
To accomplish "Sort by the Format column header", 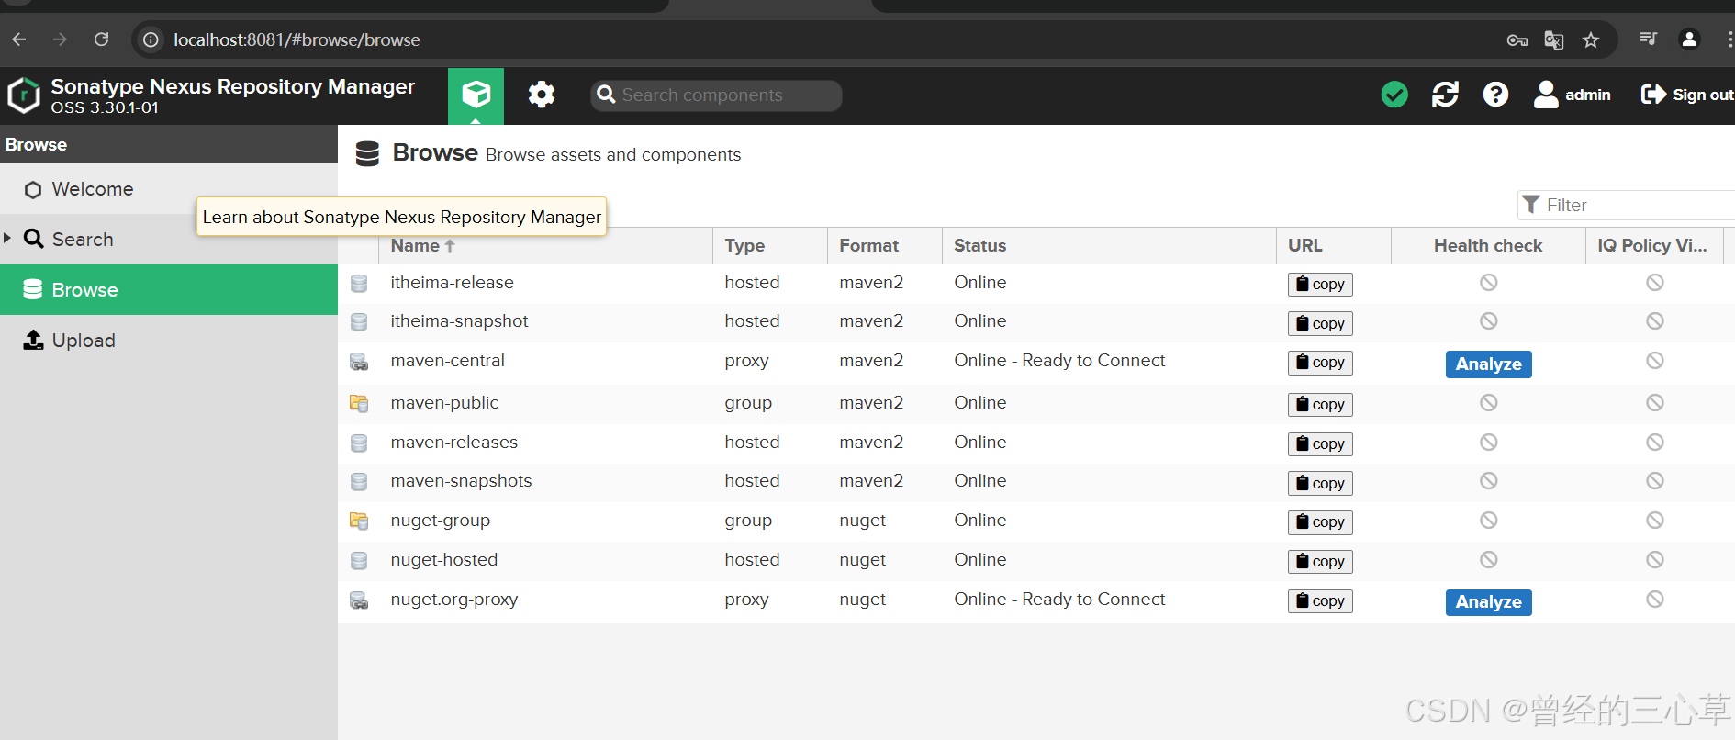I will tap(885, 246).
